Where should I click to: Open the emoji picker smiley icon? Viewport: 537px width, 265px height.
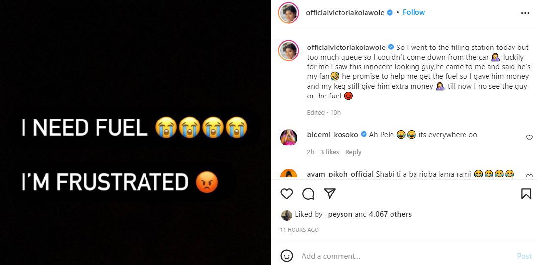tap(287, 256)
